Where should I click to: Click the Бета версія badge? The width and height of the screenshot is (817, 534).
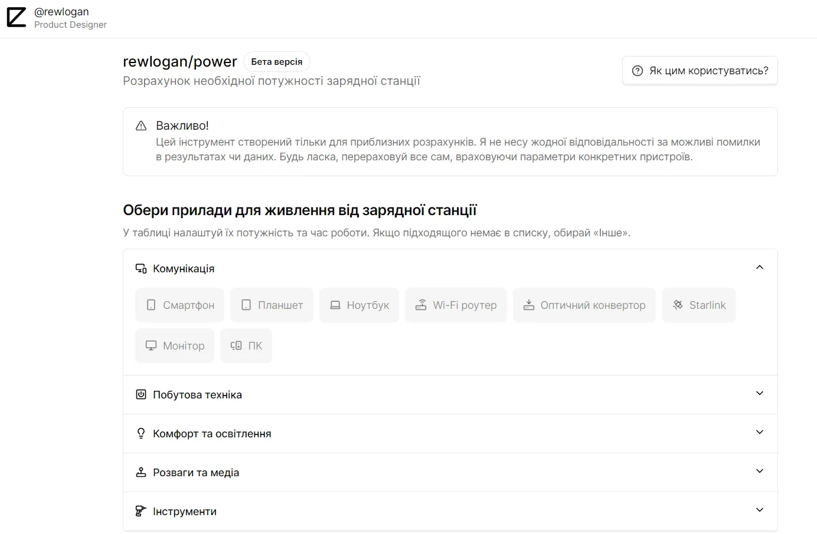[277, 61]
